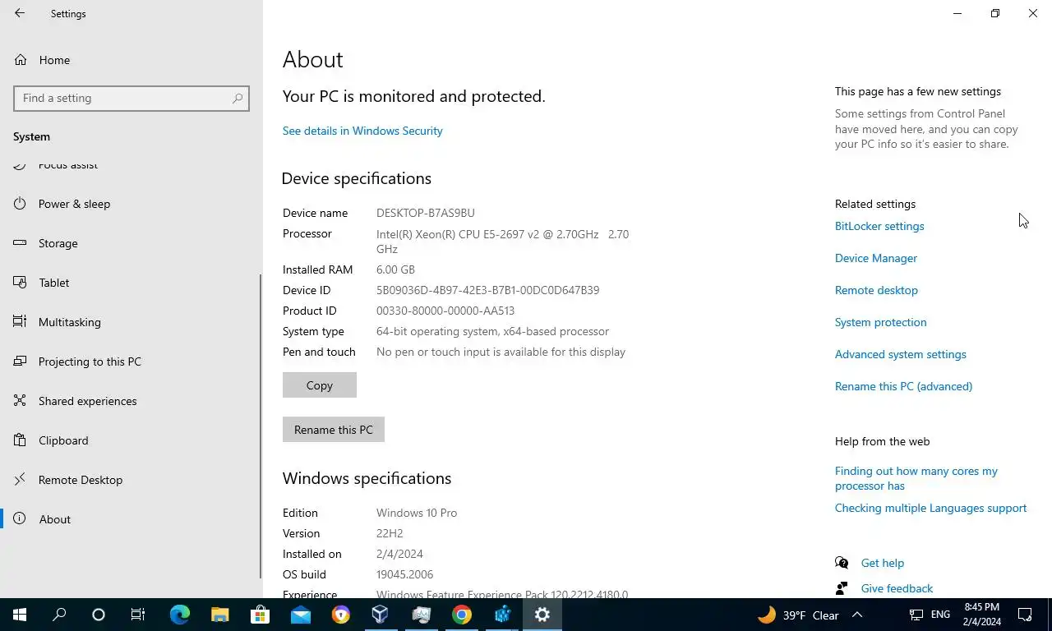
Task: Open VirtualBox cube icon on taskbar
Action: click(x=381, y=615)
